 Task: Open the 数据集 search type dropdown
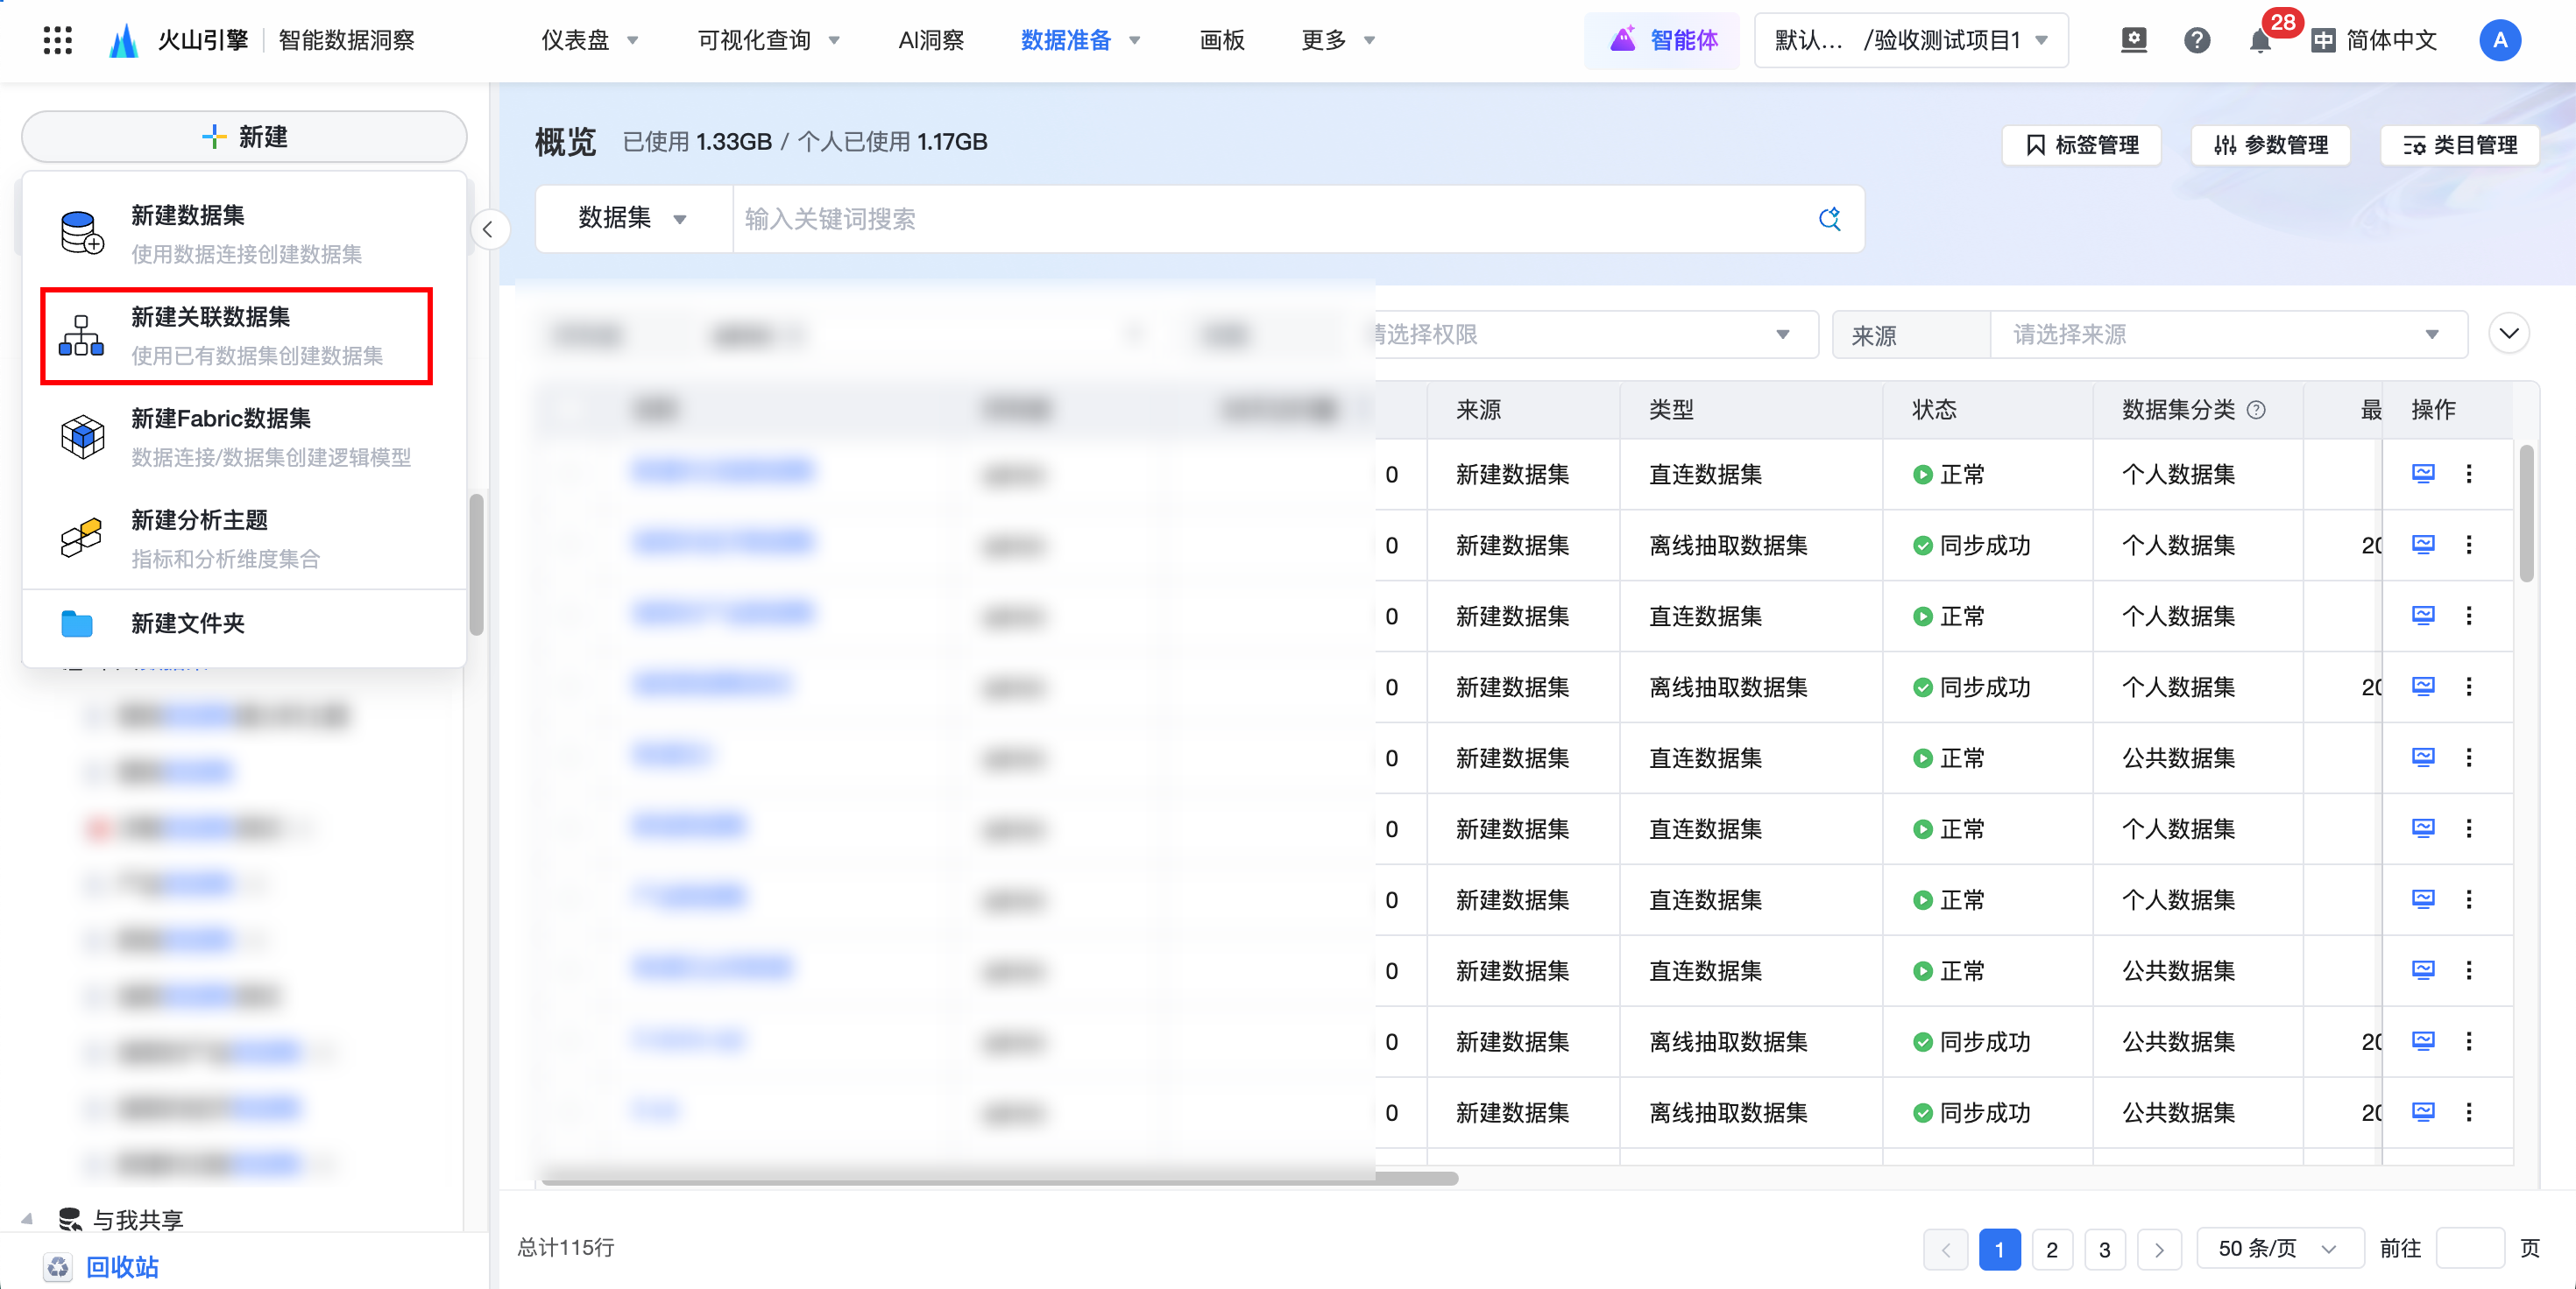tap(632, 219)
